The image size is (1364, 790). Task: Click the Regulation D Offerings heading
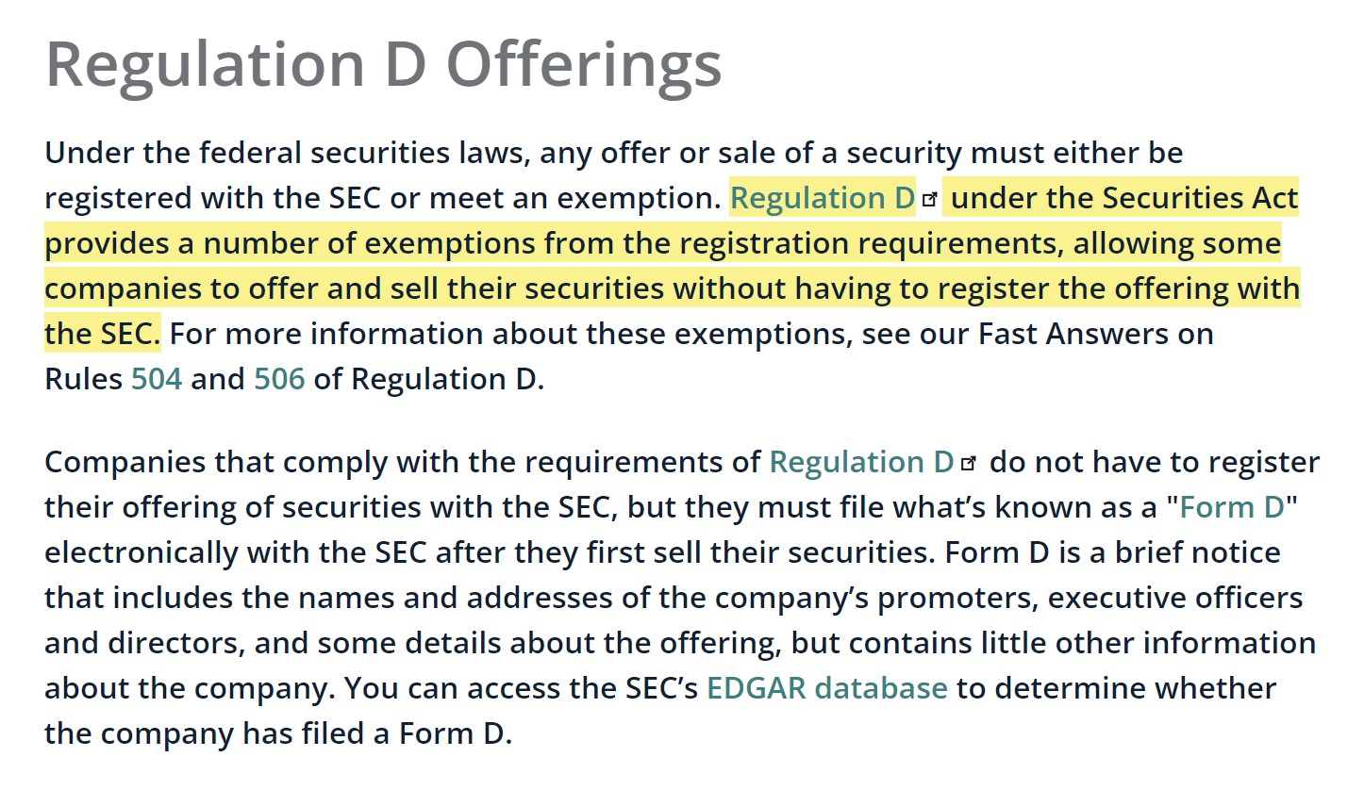pyautogui.click(x=384, y=64)
